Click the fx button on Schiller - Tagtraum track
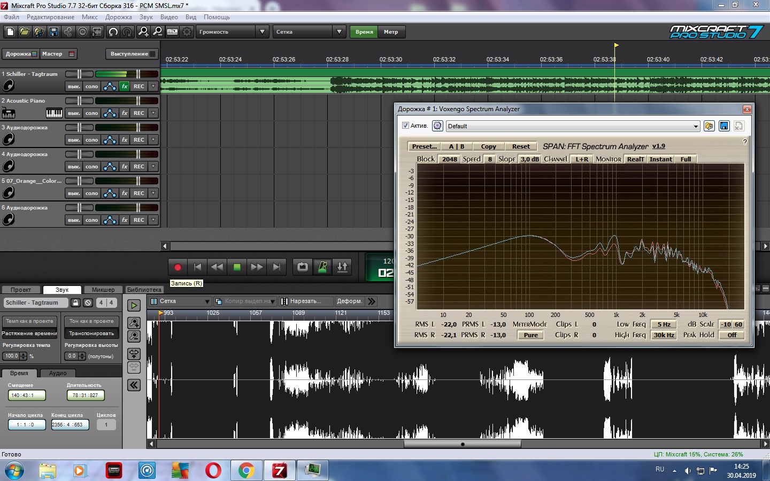770x481 pixels. click(125, 86)
